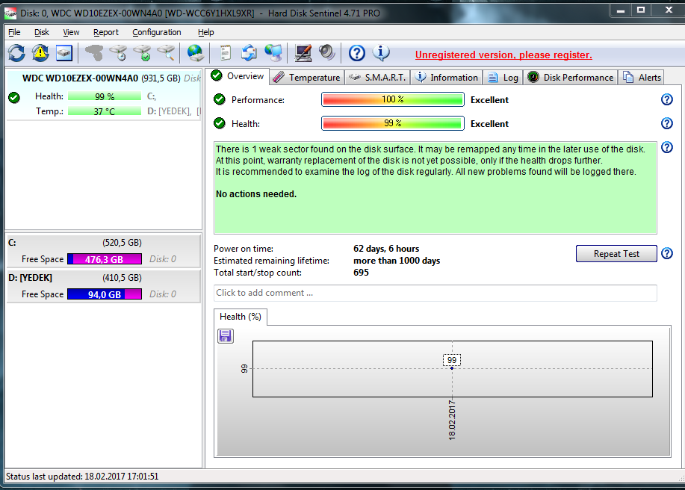The height and width of the screenshot is (490, 685).
Task: Click the envelope with arrows toolbar icon
Action: (x=249, y=53)
